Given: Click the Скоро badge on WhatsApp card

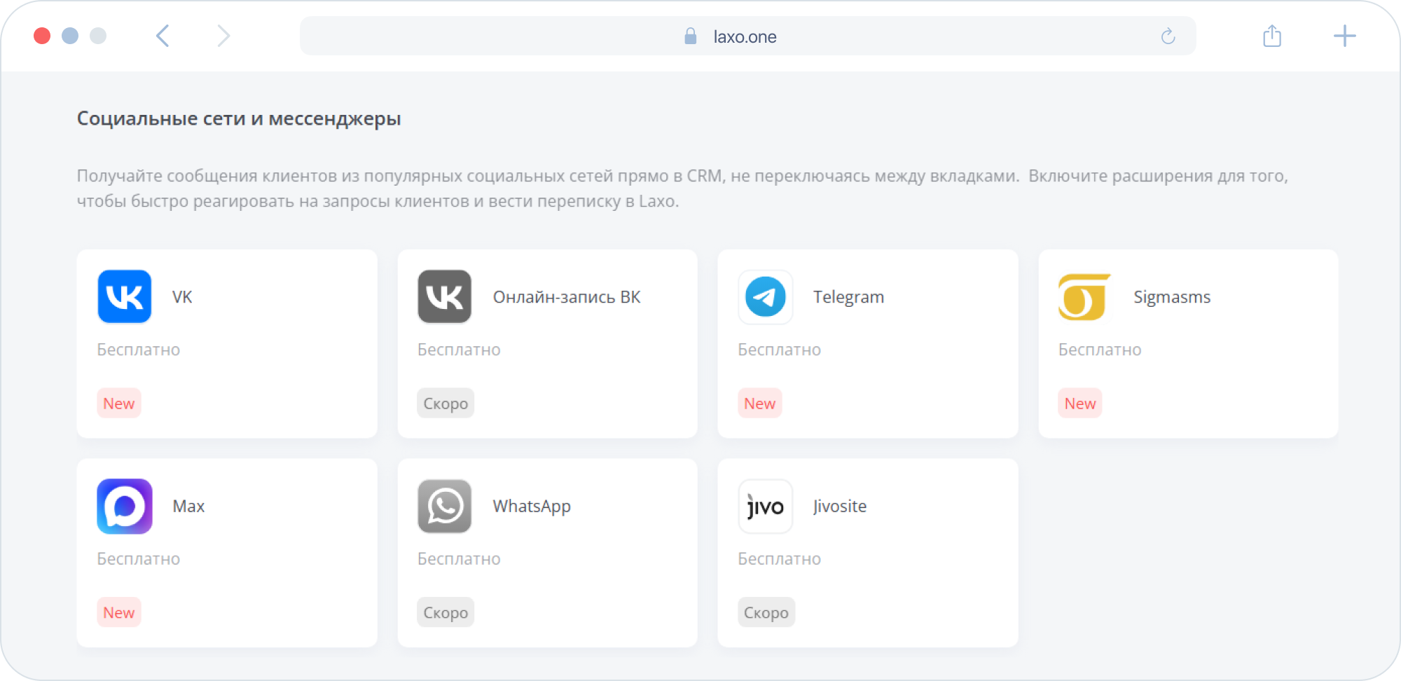Looking at the screenshot, I should (x=446, y=612).
